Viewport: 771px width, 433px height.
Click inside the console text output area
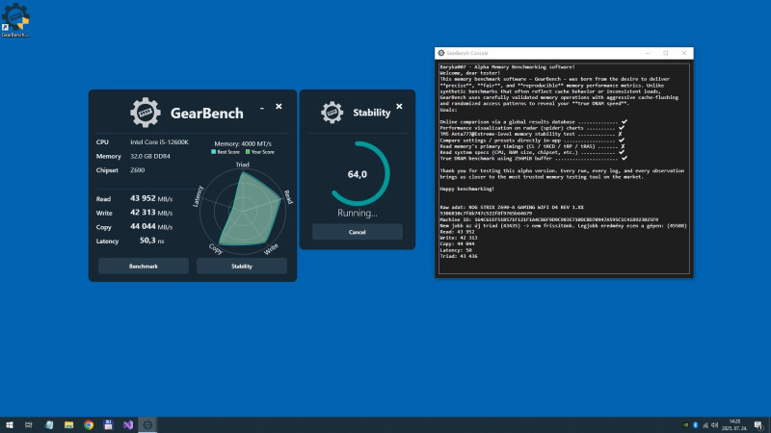564,167
